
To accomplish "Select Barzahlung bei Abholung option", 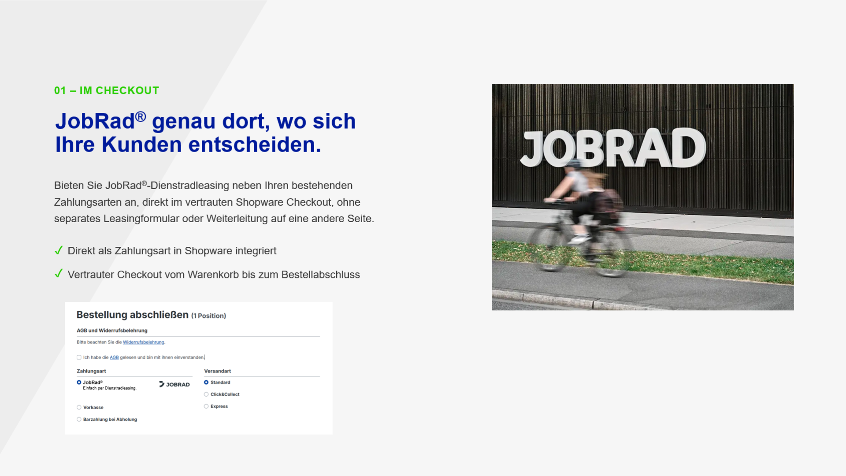I will pyautogui.click(x=79, y=420).
